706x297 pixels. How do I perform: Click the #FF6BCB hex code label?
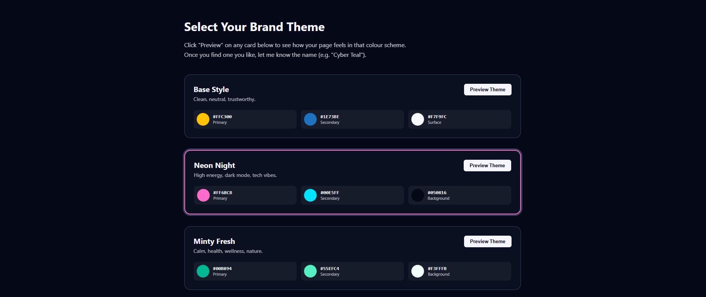(222, 192)
